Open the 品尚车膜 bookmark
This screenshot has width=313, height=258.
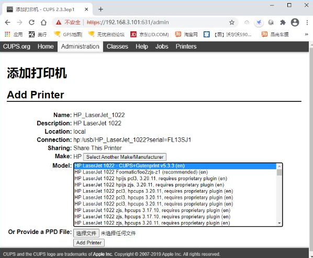coord(275,34)
